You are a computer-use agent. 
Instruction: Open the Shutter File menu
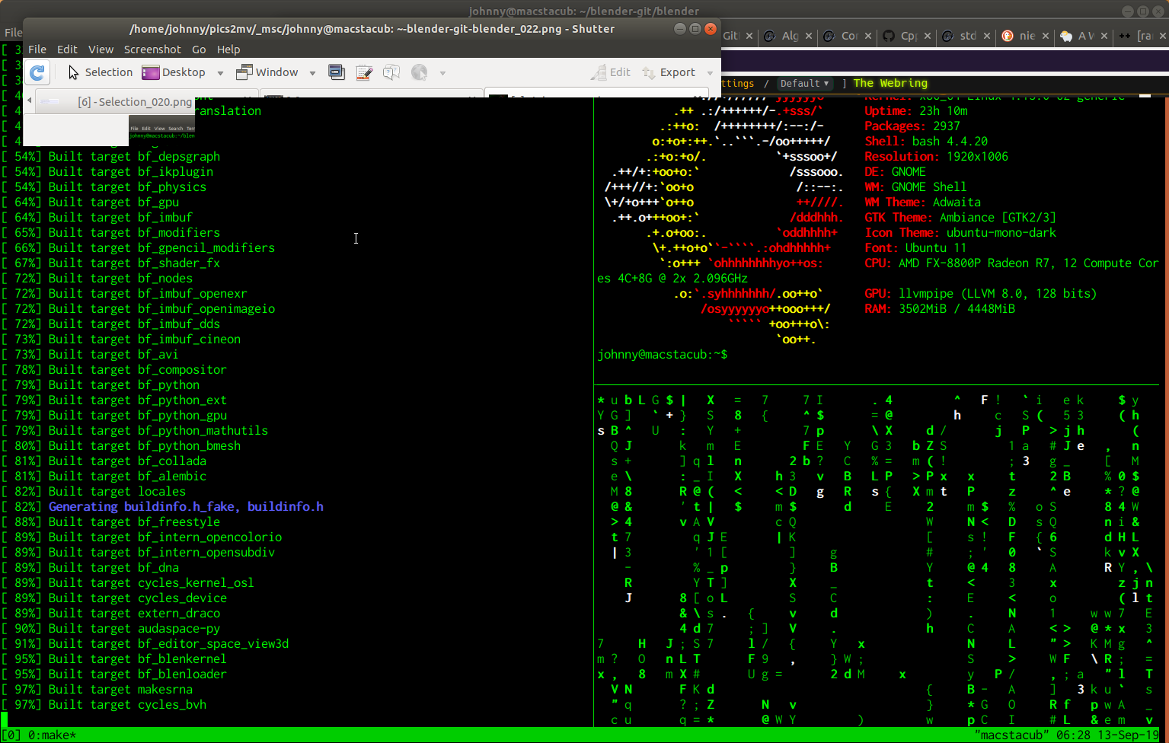click(x=37, y=49)
